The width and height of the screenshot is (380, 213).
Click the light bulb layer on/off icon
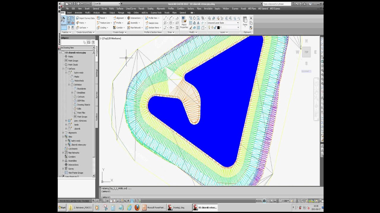coord(209,27)
